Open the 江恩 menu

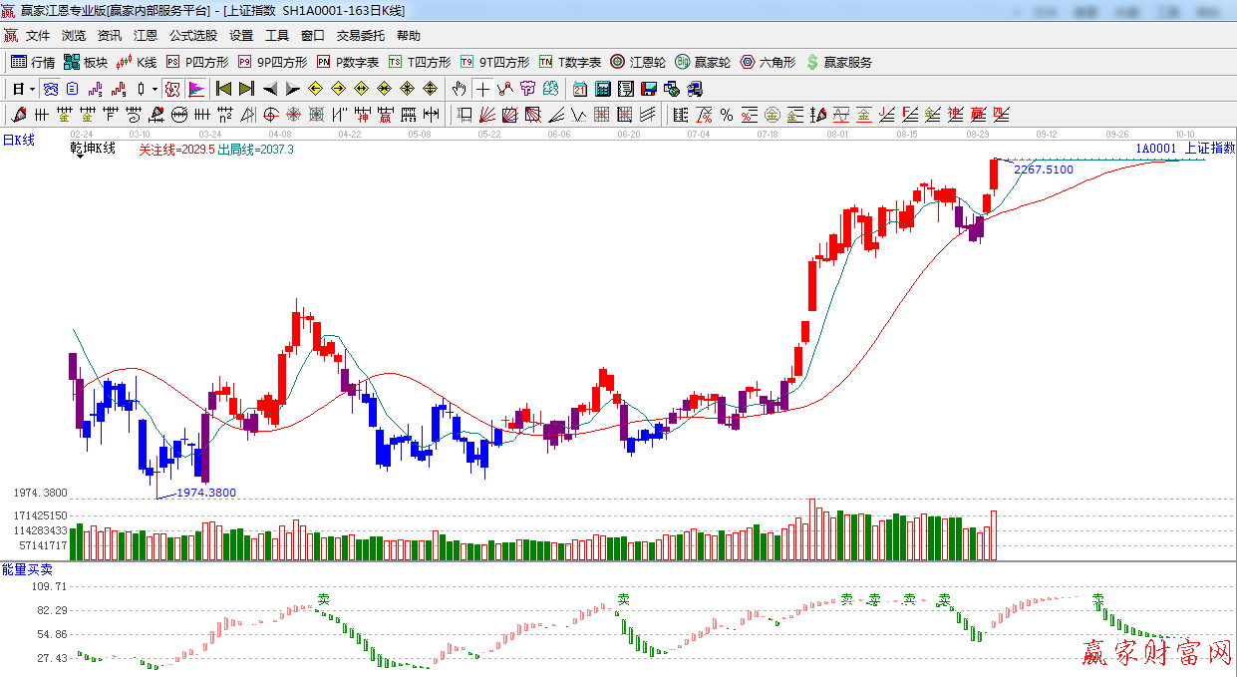tap(146, 36)
